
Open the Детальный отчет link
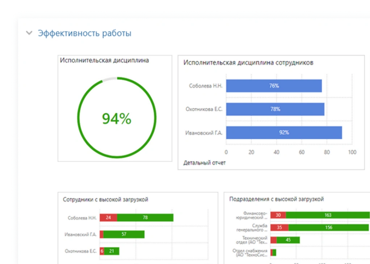coord(204,163)
